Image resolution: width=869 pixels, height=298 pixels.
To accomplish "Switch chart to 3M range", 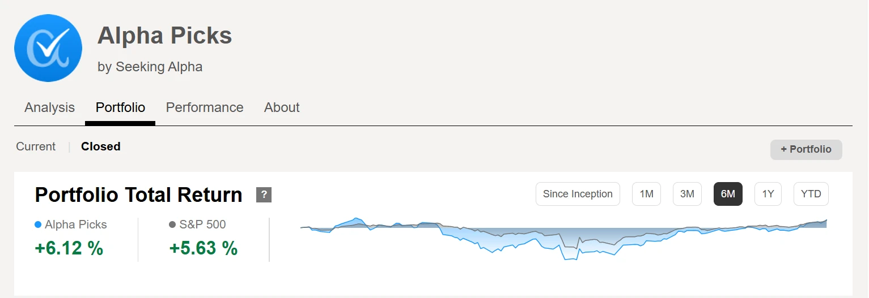I will (687, 194).
